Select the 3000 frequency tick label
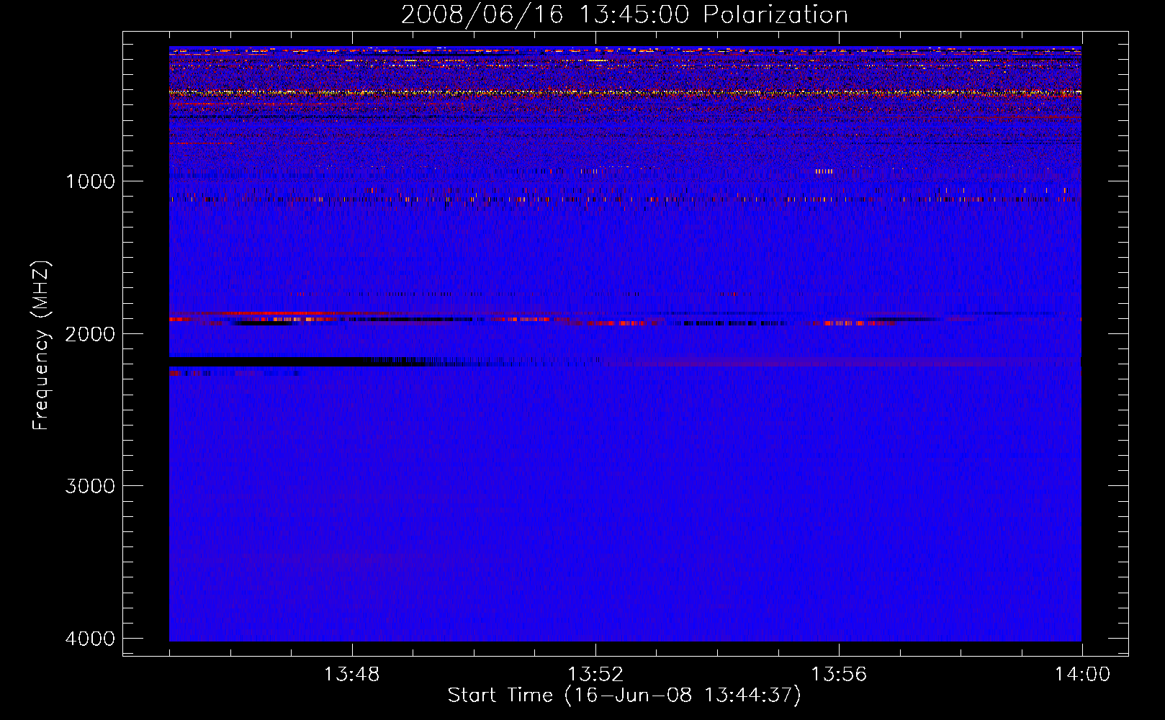The width and height of the screenshot is (1165, 720). (90, 486)
